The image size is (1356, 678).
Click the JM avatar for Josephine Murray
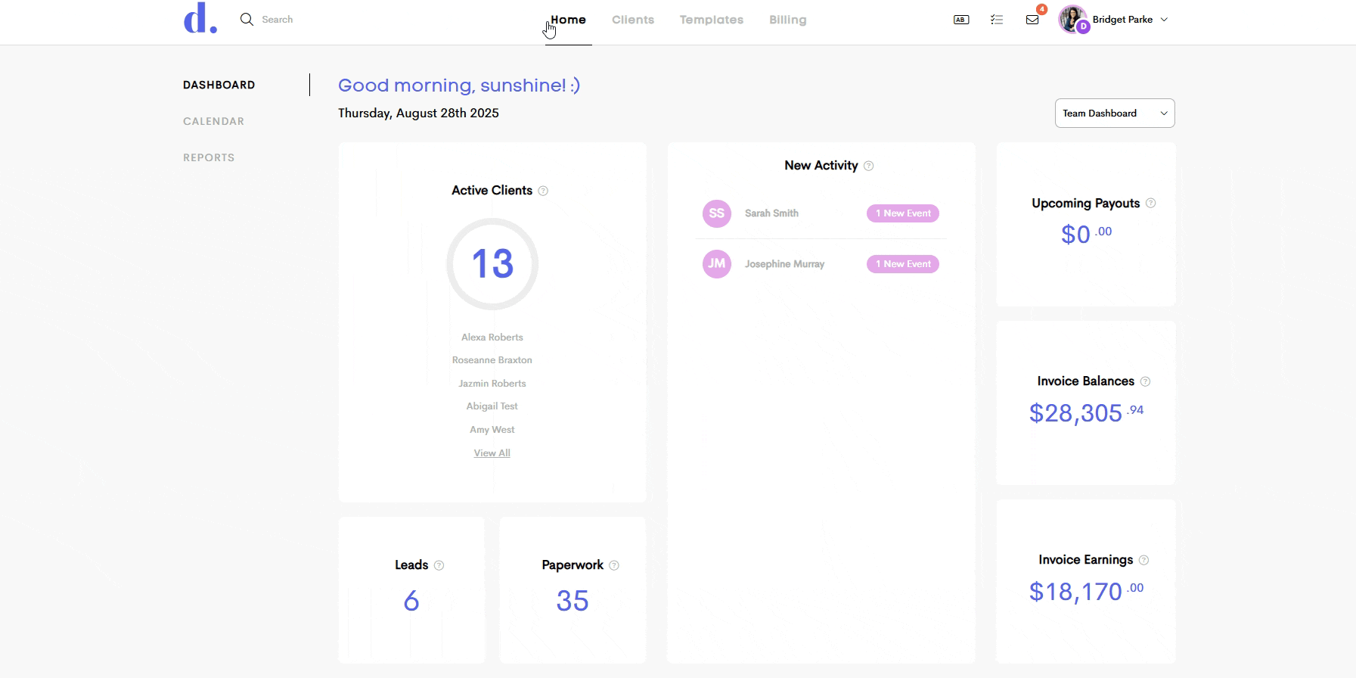[x=717, y=264]
